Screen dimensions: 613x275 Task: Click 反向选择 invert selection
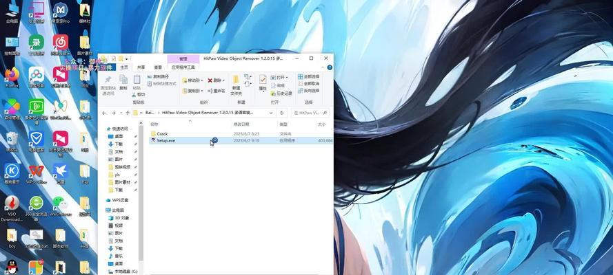[x=308, y=90]
